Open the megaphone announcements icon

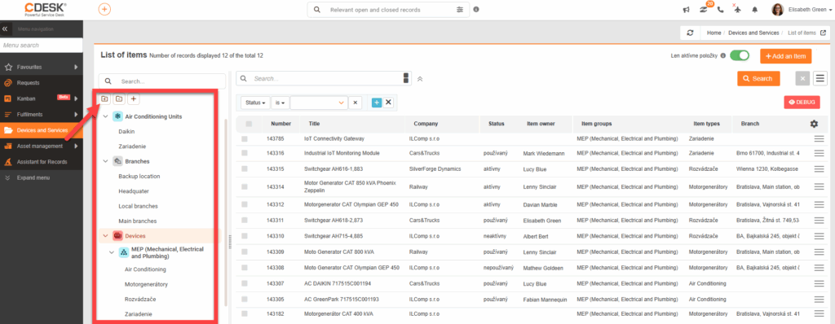pos(687,10)
